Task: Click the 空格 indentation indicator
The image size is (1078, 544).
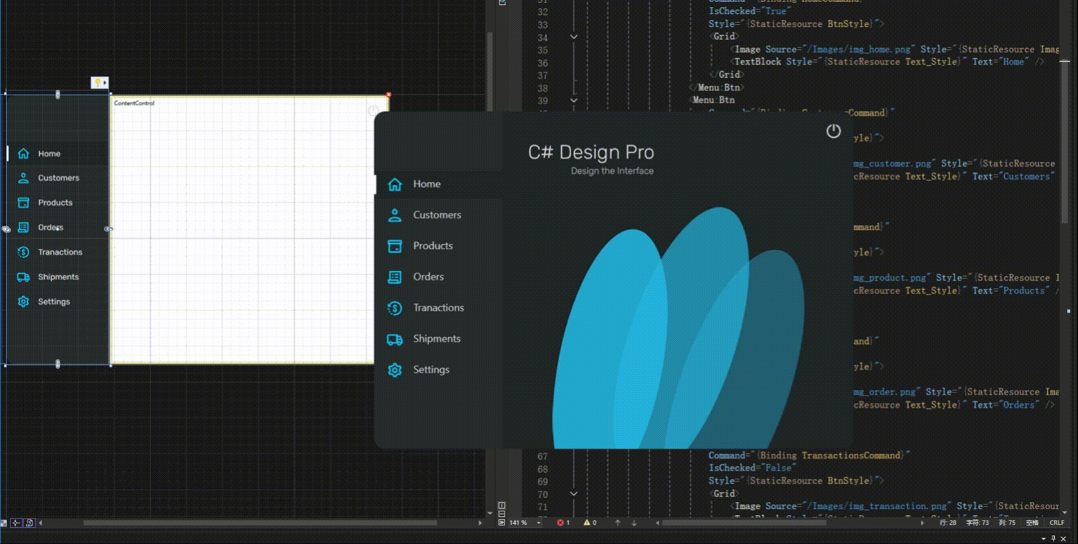Action: click(x=1032, y=523)
